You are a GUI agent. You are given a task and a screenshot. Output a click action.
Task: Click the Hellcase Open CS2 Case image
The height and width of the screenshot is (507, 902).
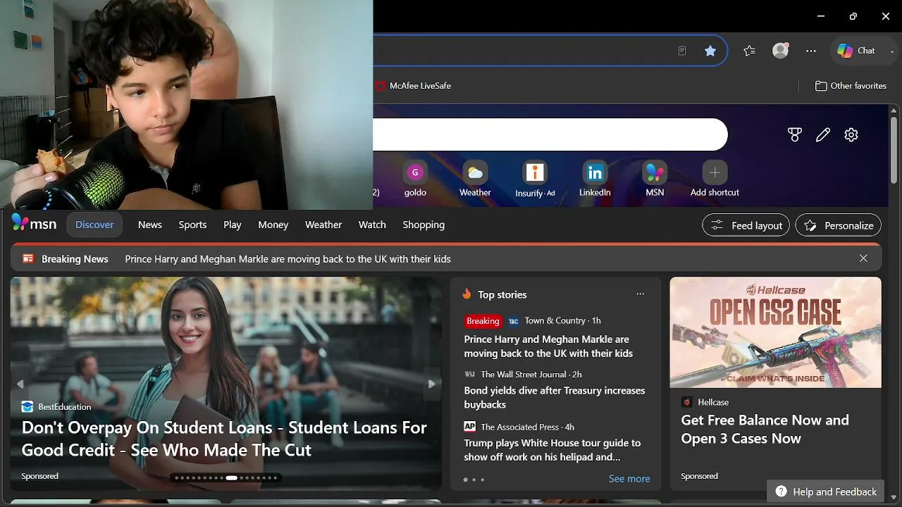pyautogui.click(x=775, y=332)
